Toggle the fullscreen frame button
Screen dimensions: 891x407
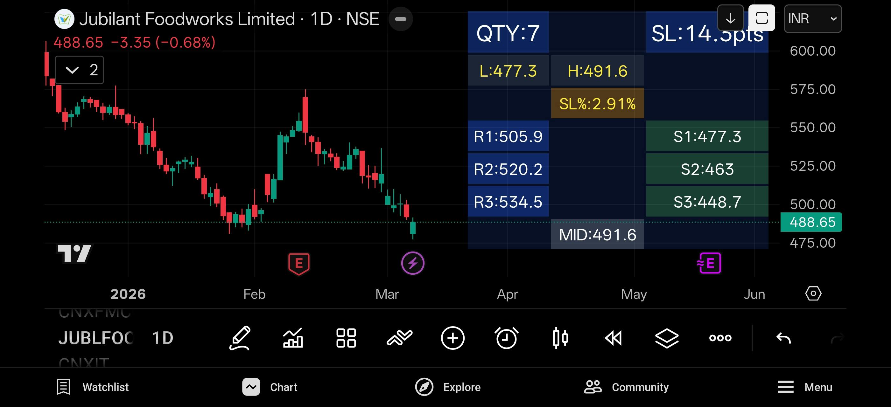click(x=761, y=18)
